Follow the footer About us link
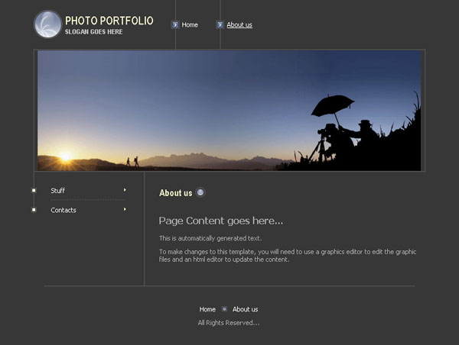The width and height of the screenshot is (459, 345). [x=246, y=309]
